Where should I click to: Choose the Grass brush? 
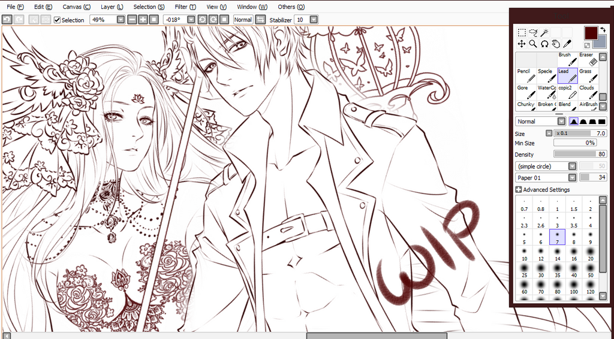pyautogui.click(x=588, y=75)
